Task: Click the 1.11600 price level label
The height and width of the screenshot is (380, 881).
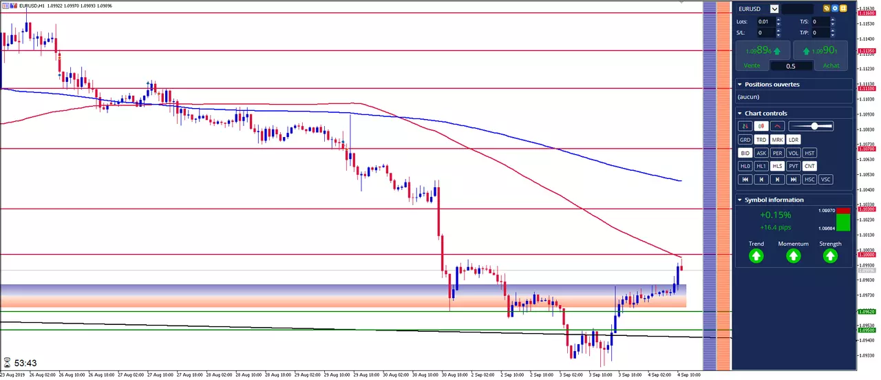Action: pos(866,13)
